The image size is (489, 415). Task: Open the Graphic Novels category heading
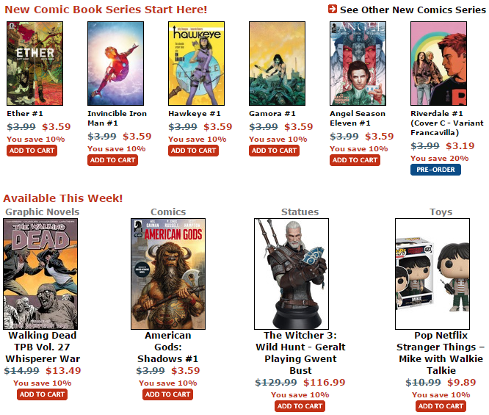tap(43, 212)
